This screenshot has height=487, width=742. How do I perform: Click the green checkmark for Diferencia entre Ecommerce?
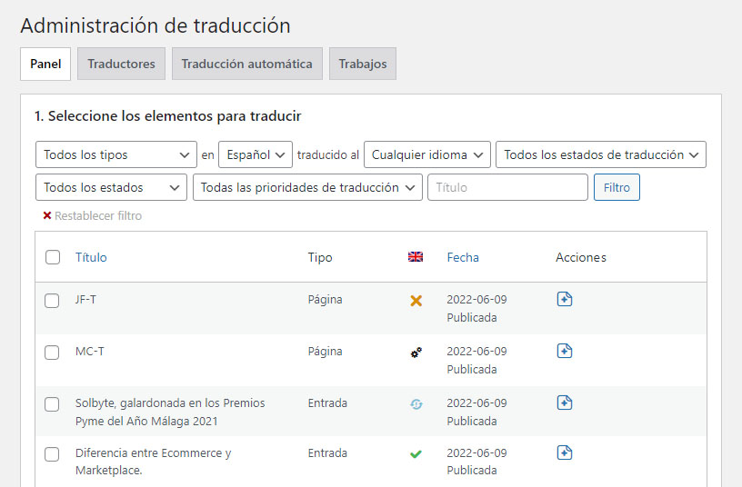click(416, 454)
